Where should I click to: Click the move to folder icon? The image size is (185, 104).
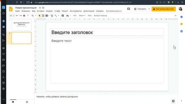(x=43, y=8)
